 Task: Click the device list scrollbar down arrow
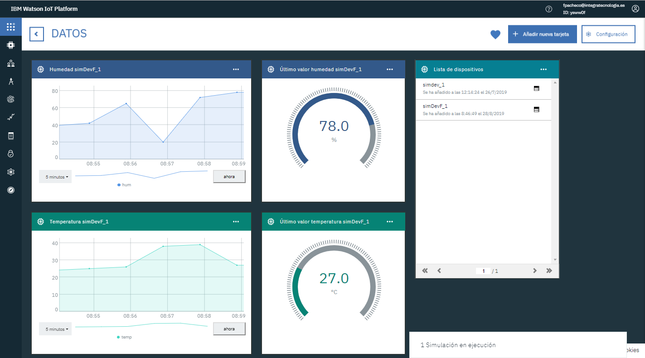pyautogui.click(x=555, y=260)
